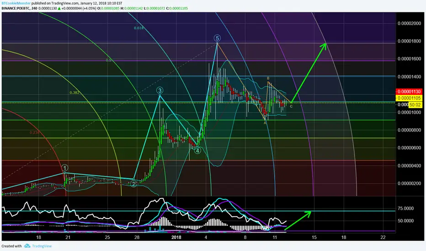
Task: Click the O:0.00001085 open value
Action: (x=108, y=8)
